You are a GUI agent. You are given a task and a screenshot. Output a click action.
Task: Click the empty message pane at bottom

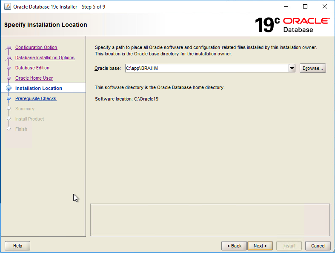click(210, 220)
